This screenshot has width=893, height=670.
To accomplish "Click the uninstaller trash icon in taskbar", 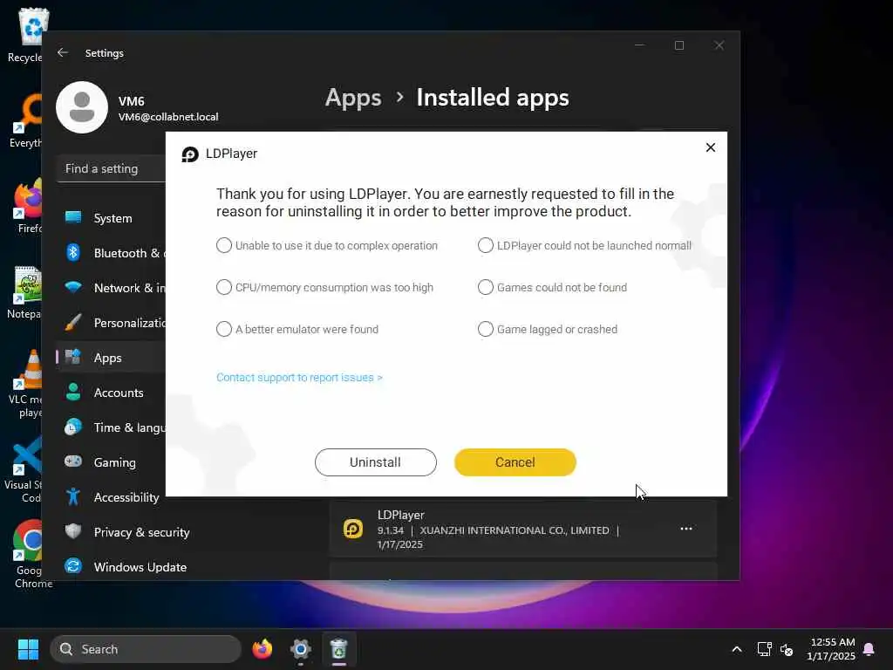I will pyautogui.click(x=339, y=649).
